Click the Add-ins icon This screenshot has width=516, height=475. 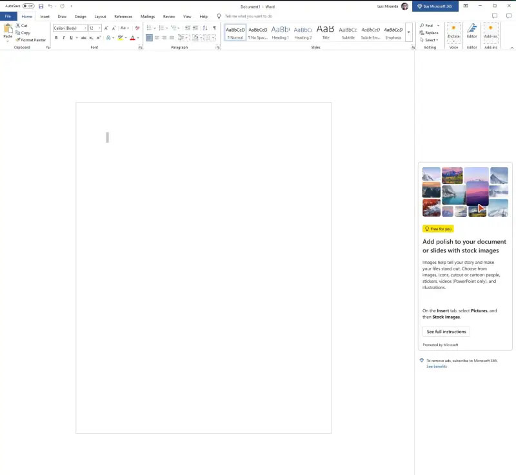click(x=491, y=31)
